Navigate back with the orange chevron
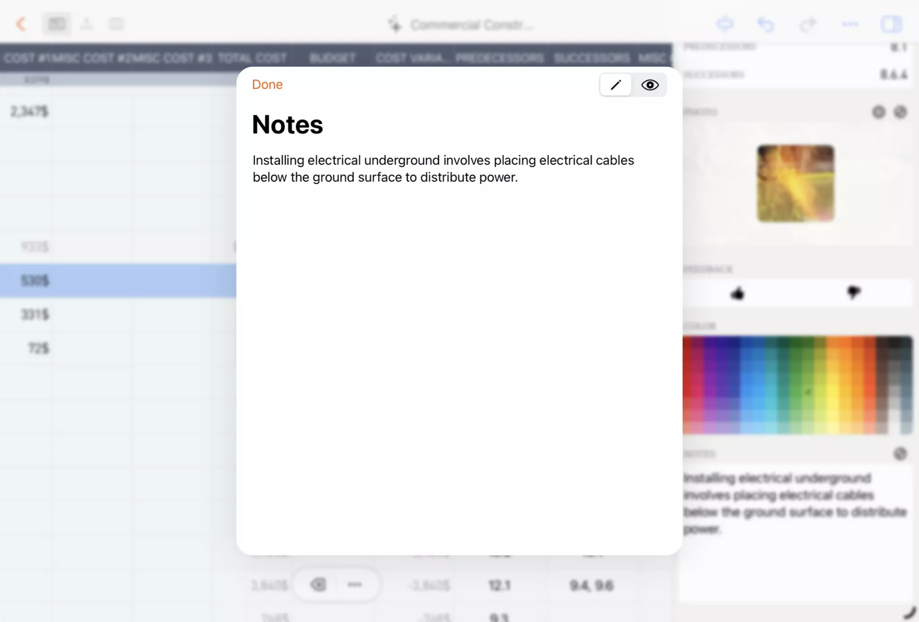The width and height of the screenshot is (919, 622). point(22,24)
